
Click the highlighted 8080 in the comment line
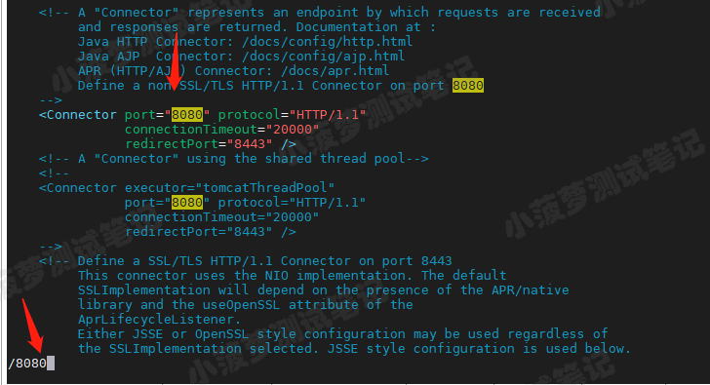468,86
